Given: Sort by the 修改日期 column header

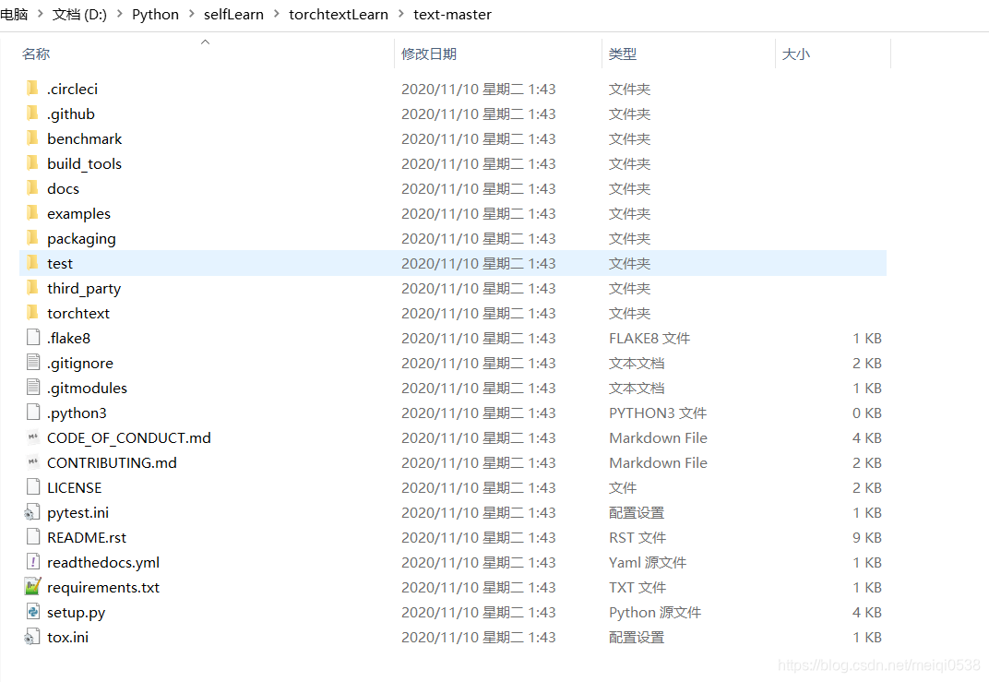Looking at the screenshot, I should point(429,54).
